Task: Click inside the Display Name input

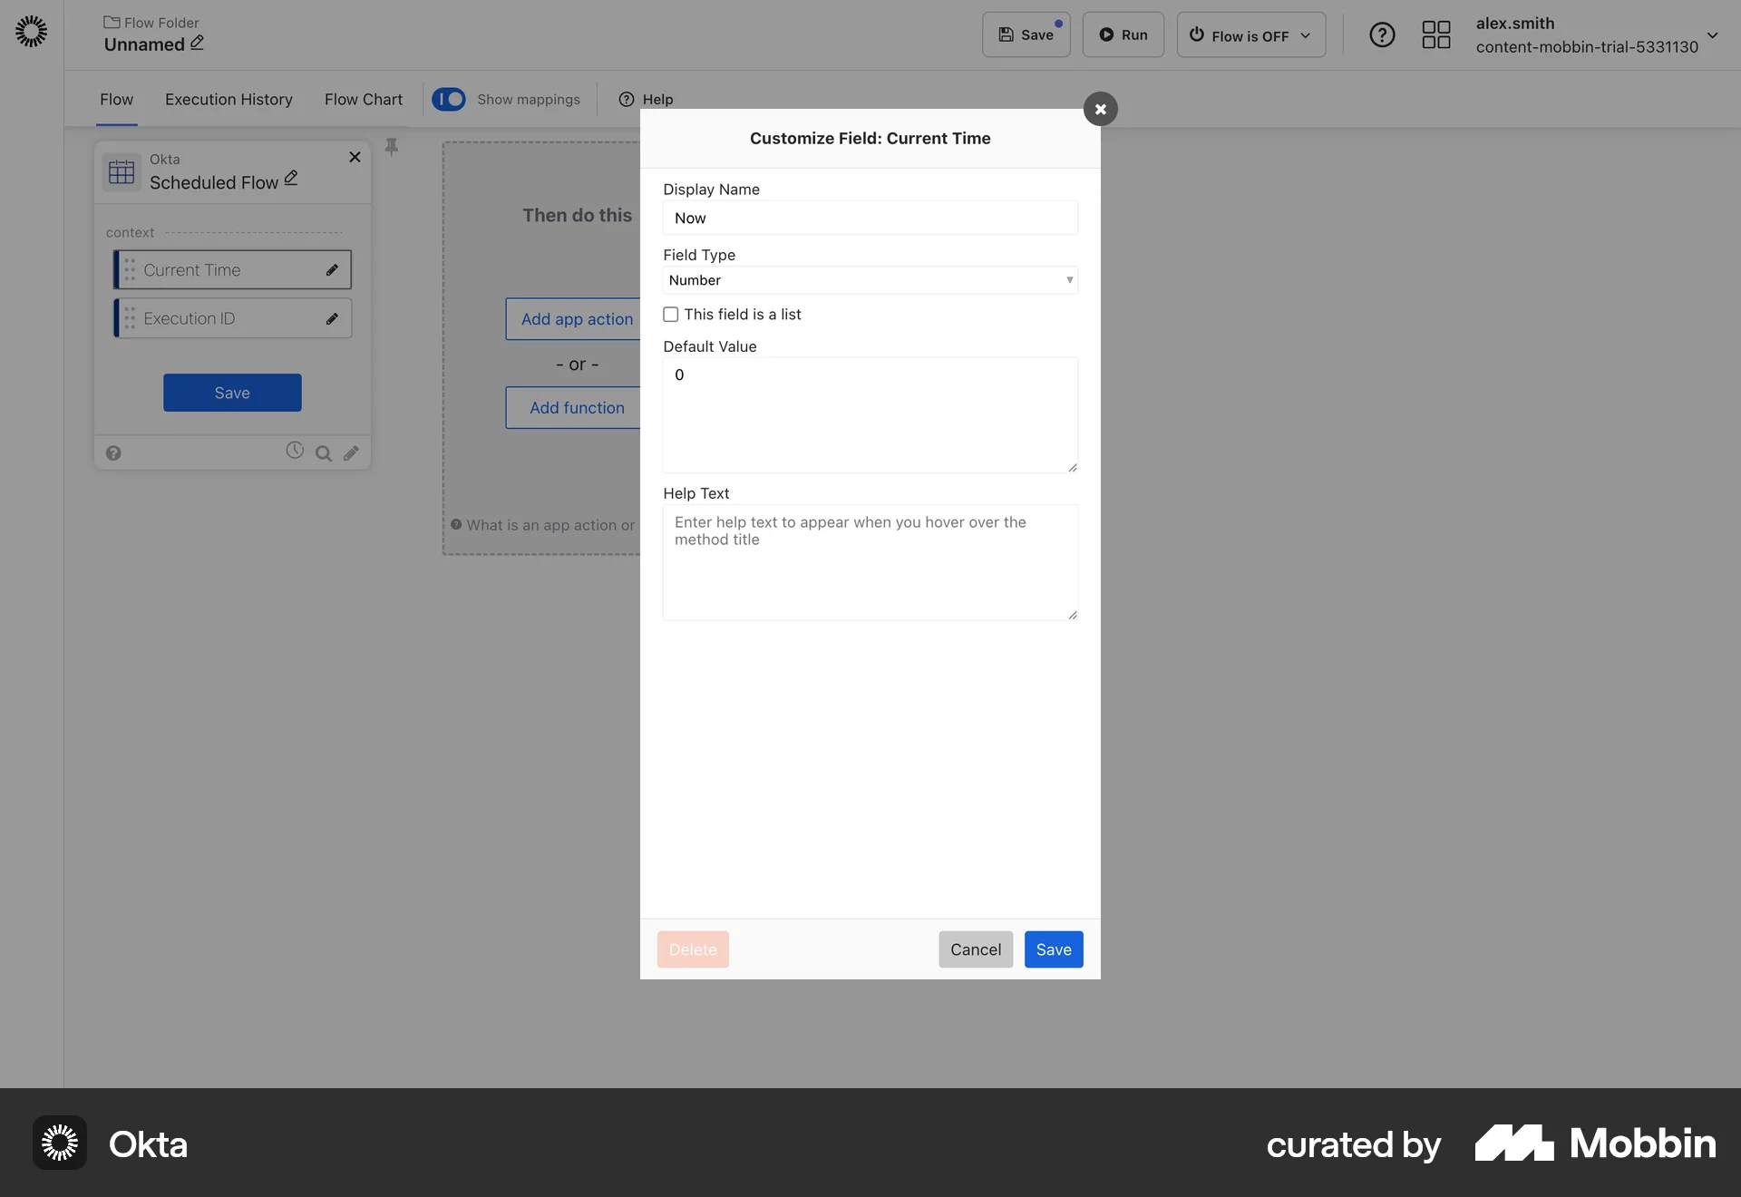Action: click(x=869, y=218)
